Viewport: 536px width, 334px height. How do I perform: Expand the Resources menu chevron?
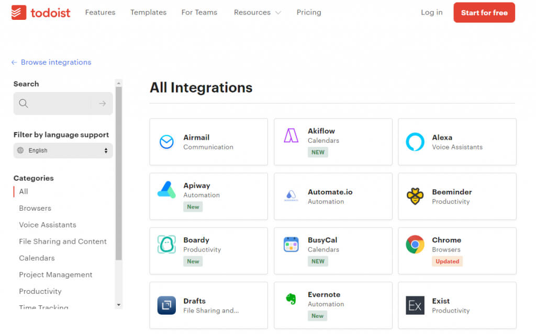tap(278, 13)
